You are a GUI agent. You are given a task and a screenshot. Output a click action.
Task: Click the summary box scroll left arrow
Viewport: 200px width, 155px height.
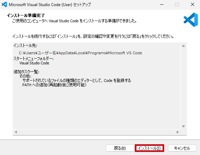pyautogui.click(x=16, y=132)
